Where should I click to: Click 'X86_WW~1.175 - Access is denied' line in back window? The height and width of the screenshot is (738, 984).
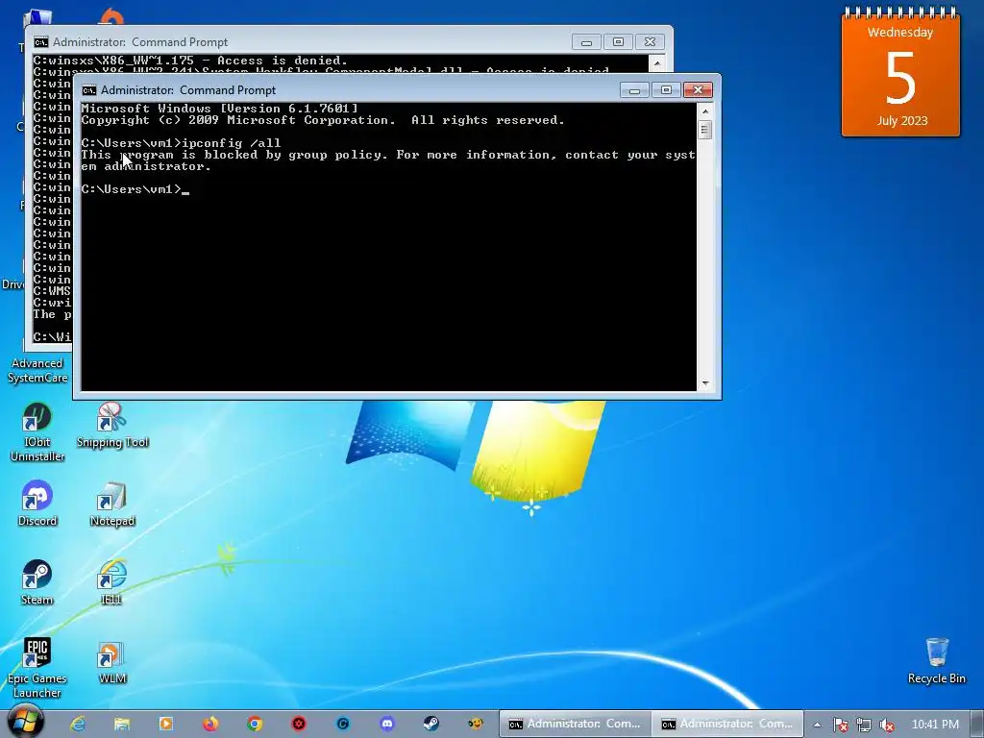click(190, 61)
